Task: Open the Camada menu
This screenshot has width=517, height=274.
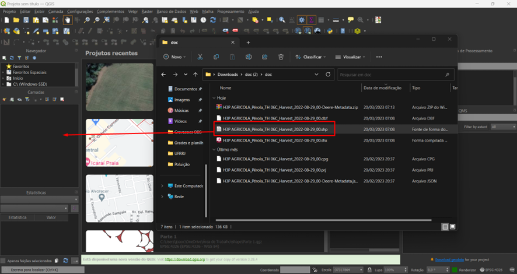Action: (55, 12)
